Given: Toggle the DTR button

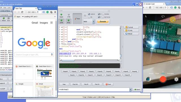Looking at the screenshot, I should [61, 22].
